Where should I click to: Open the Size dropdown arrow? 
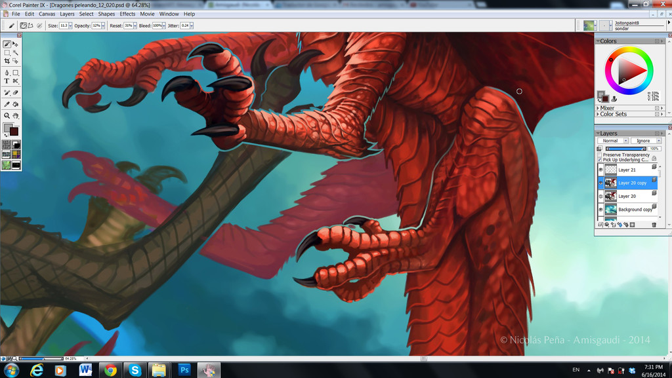point(70,26)
